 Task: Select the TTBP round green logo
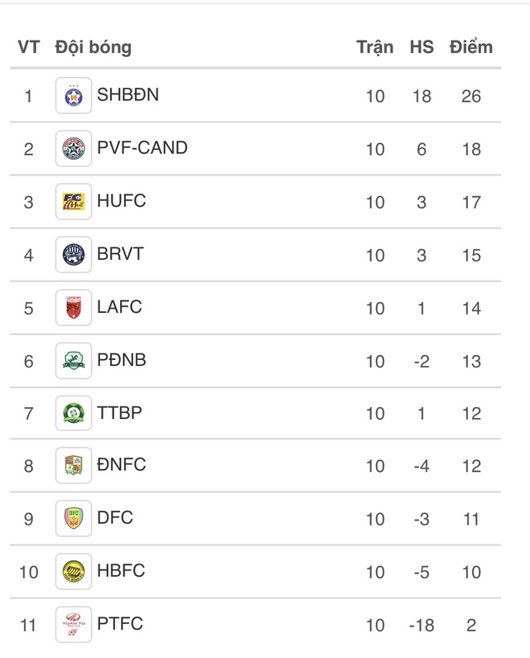(74, 413)
